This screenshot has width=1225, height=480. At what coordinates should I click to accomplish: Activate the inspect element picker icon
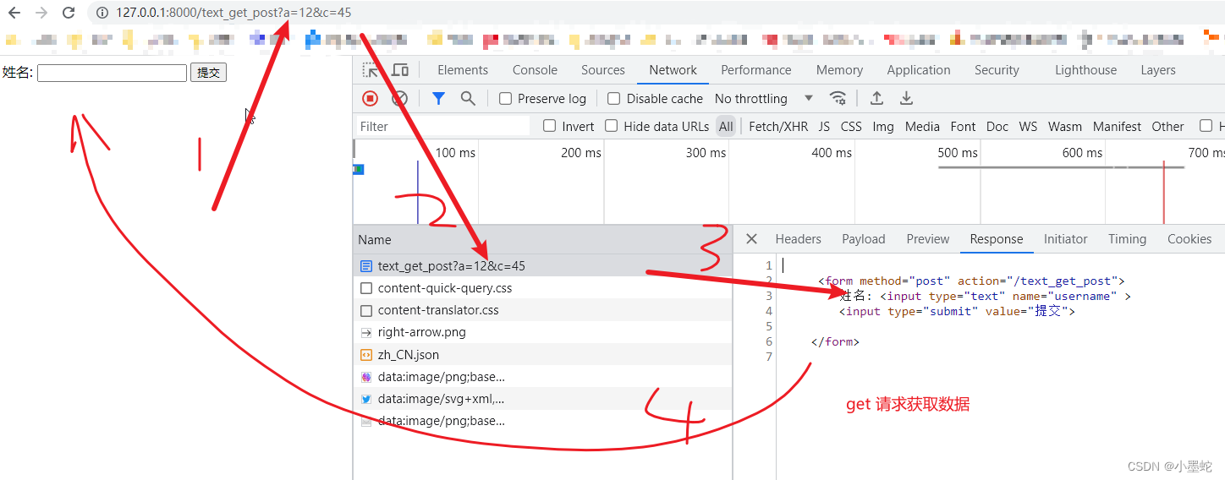click(371, 70)
